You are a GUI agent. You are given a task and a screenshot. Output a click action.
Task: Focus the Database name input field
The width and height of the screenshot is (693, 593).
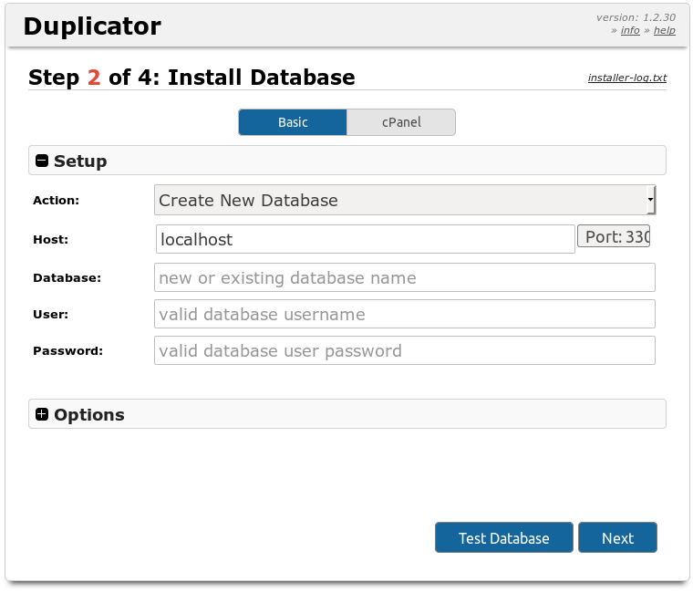(x=405, y=277)
